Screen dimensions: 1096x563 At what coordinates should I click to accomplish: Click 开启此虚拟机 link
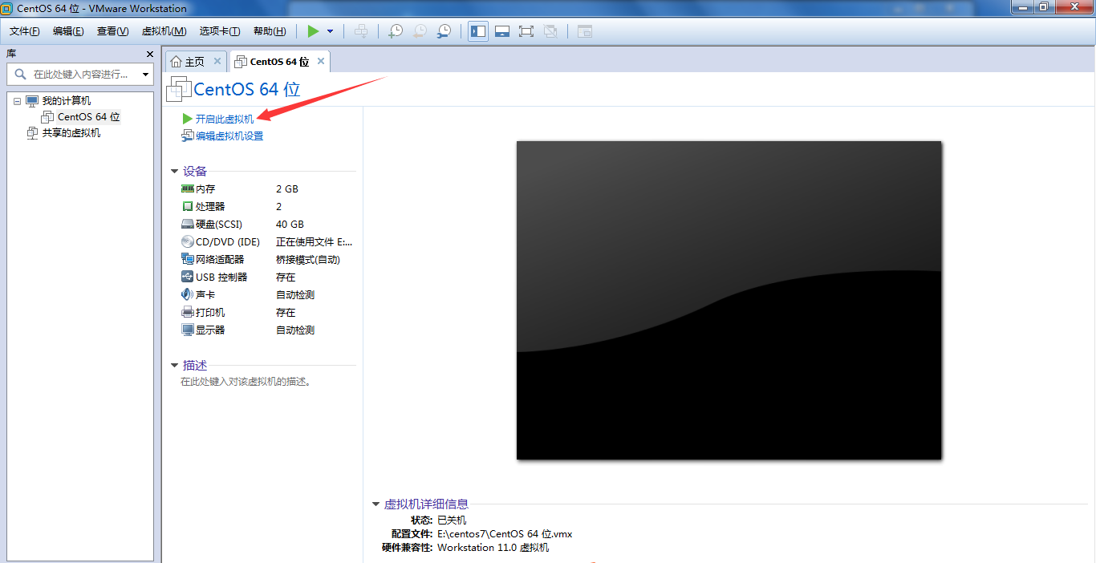(x=225, y=119)
